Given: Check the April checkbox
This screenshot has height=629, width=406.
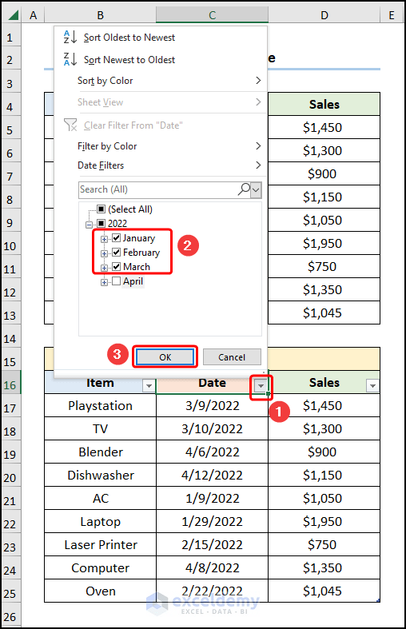Looking at the screenshot, I should [117, 281].
